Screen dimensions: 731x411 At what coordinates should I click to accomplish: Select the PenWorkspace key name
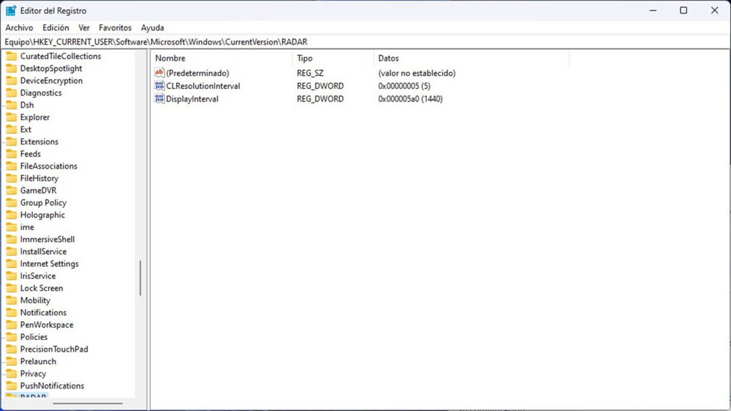47,325
